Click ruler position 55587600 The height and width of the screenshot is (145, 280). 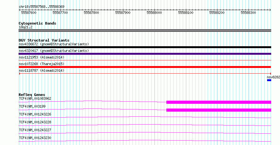(29, 13)
